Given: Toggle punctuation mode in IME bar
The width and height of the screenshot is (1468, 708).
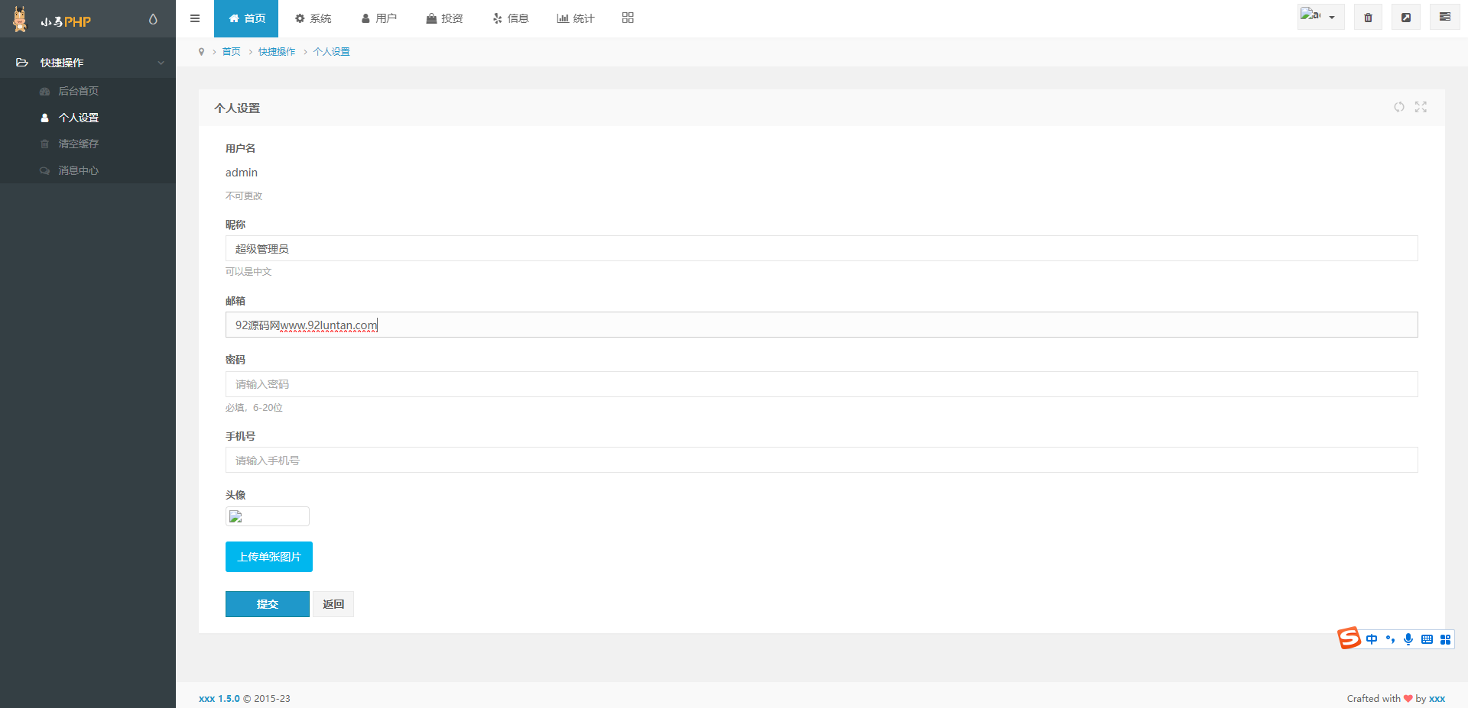Looking at the screenshot, I should click(x=1390, y=639).
